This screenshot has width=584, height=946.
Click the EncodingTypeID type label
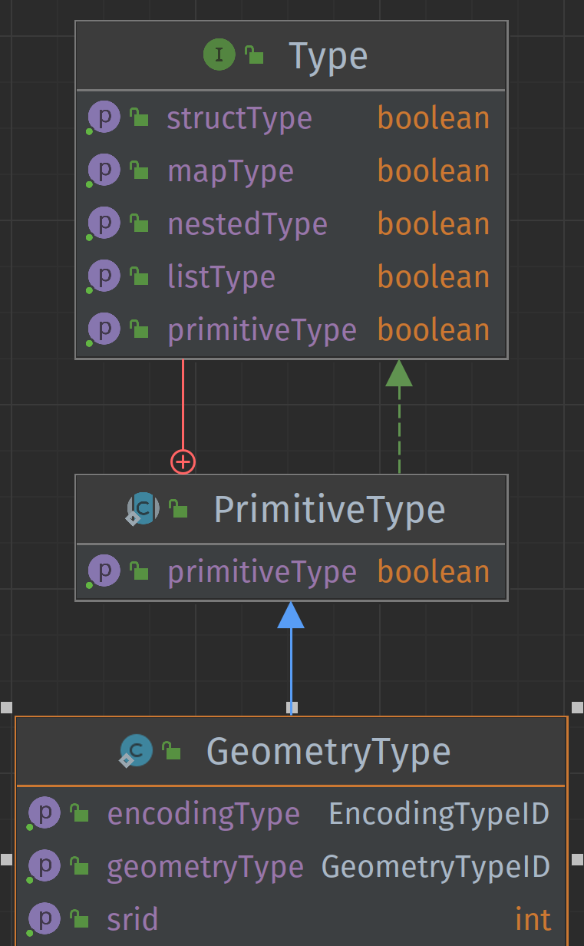click(x=439, y=813)
